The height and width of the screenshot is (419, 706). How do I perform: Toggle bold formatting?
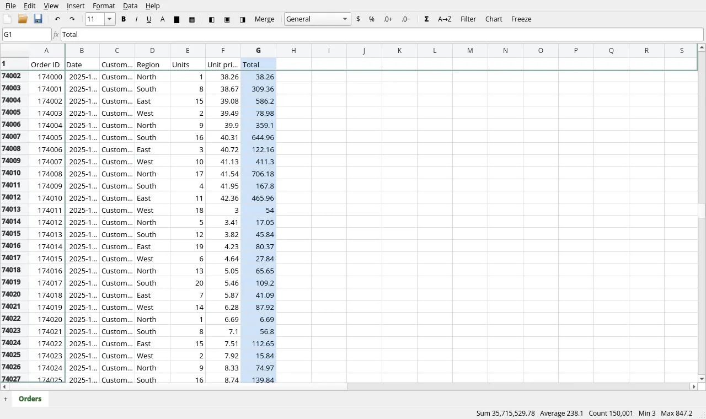tap(124, 19)
